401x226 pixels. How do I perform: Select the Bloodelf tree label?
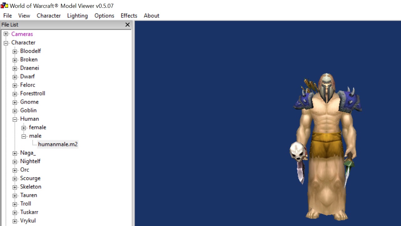point(30,51)
